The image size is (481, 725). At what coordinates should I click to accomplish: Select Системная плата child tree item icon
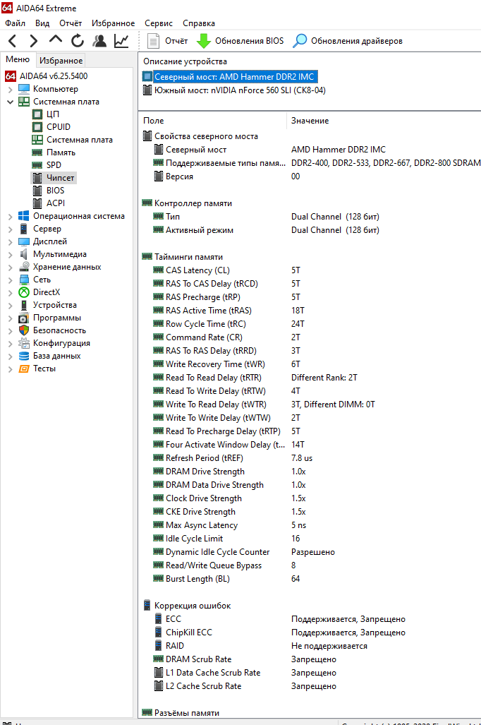[x=37, y=140]
